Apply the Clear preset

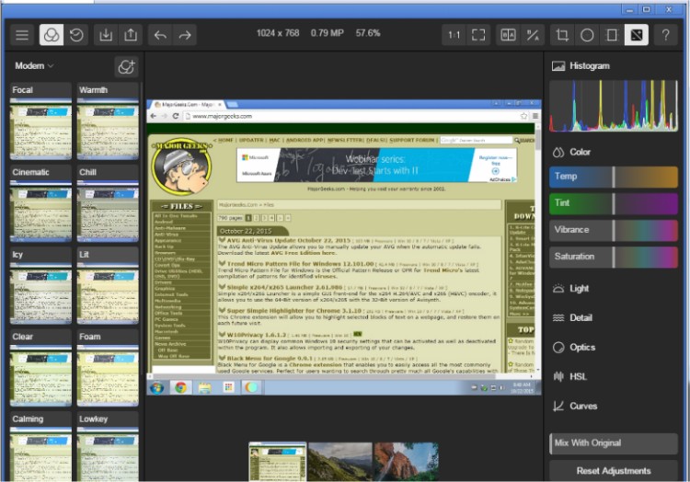click(40, 368)
